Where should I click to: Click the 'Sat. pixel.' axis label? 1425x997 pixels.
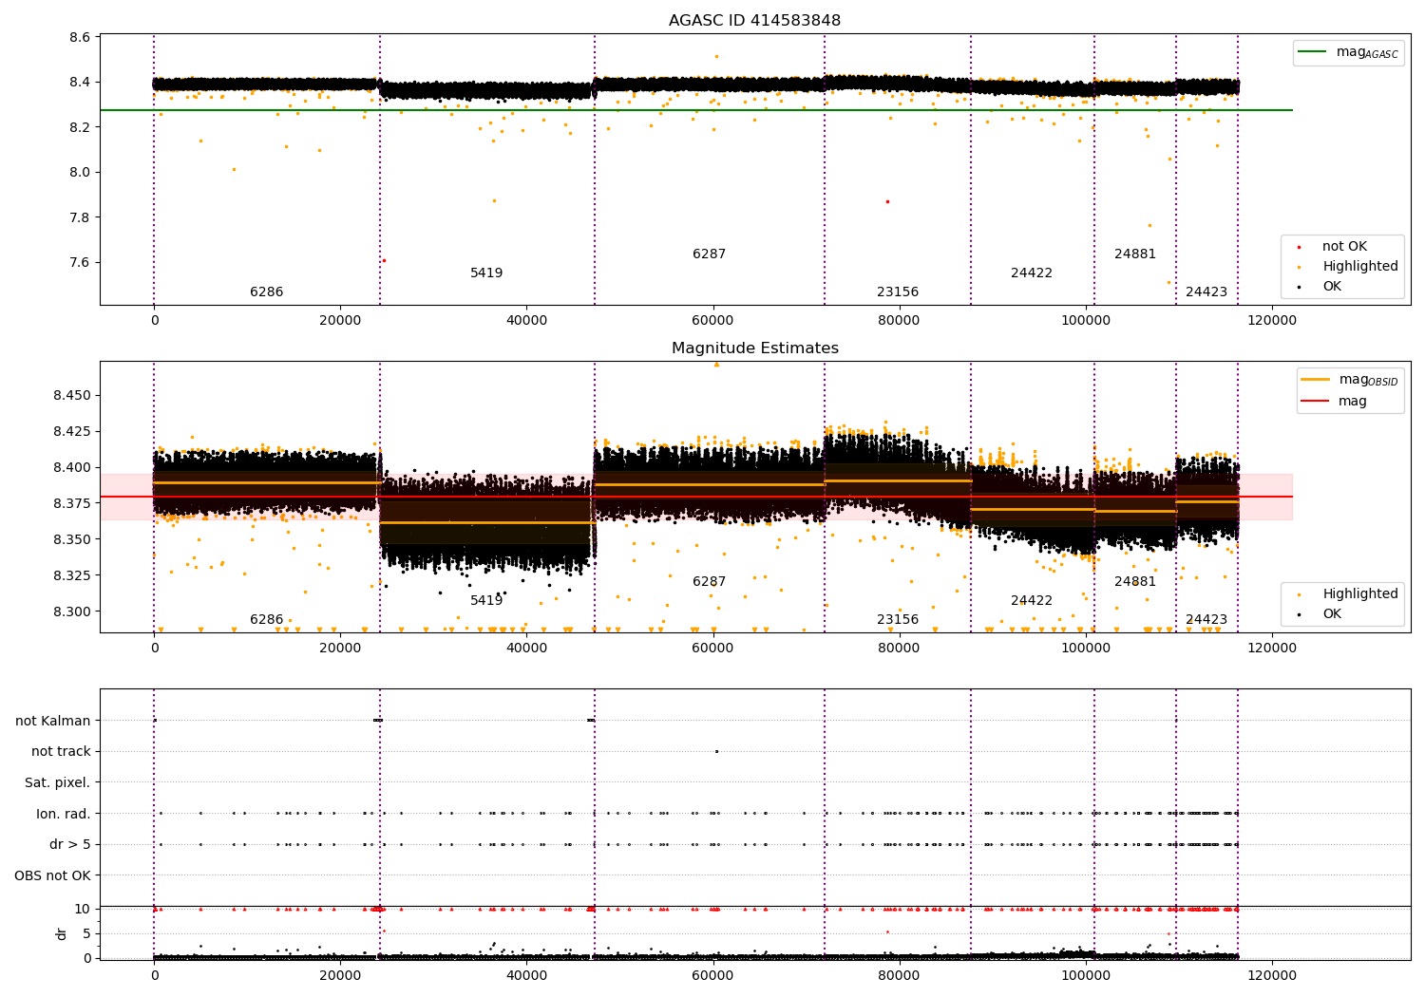coord(57,783)
